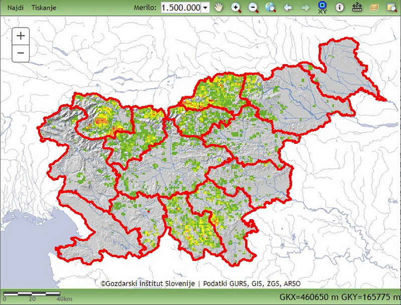Zoom out with the map minus button
The height and width of the screenshot is (305, 401).
tap(21, 54)
